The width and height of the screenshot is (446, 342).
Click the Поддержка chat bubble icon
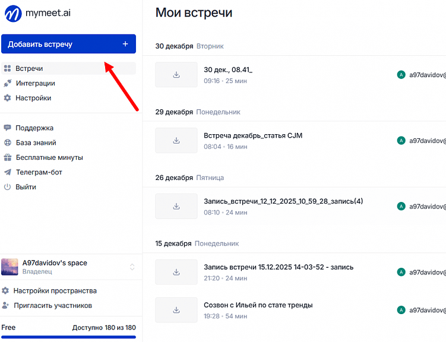tap(7, 128)
